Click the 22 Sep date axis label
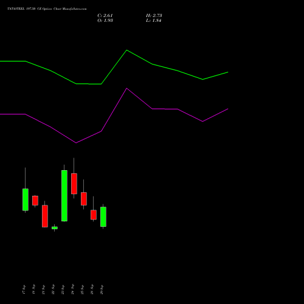 53,289
